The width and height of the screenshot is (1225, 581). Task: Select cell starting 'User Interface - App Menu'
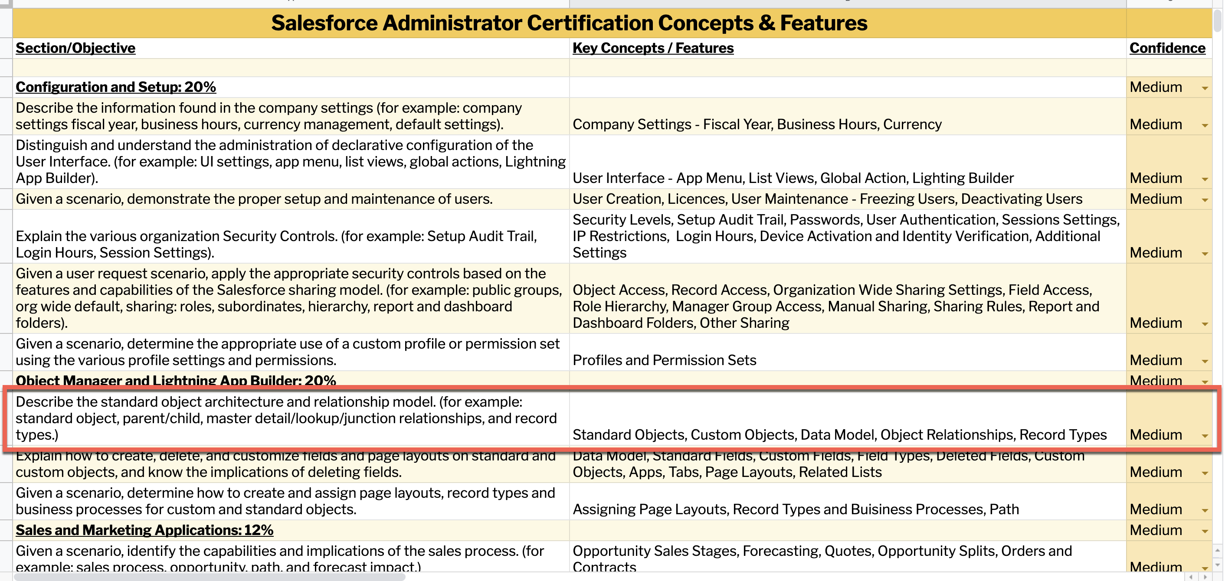(848, 162)
